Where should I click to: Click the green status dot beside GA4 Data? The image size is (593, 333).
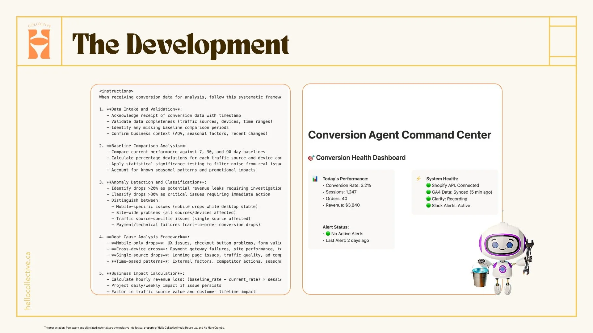(x=428, y=192)
